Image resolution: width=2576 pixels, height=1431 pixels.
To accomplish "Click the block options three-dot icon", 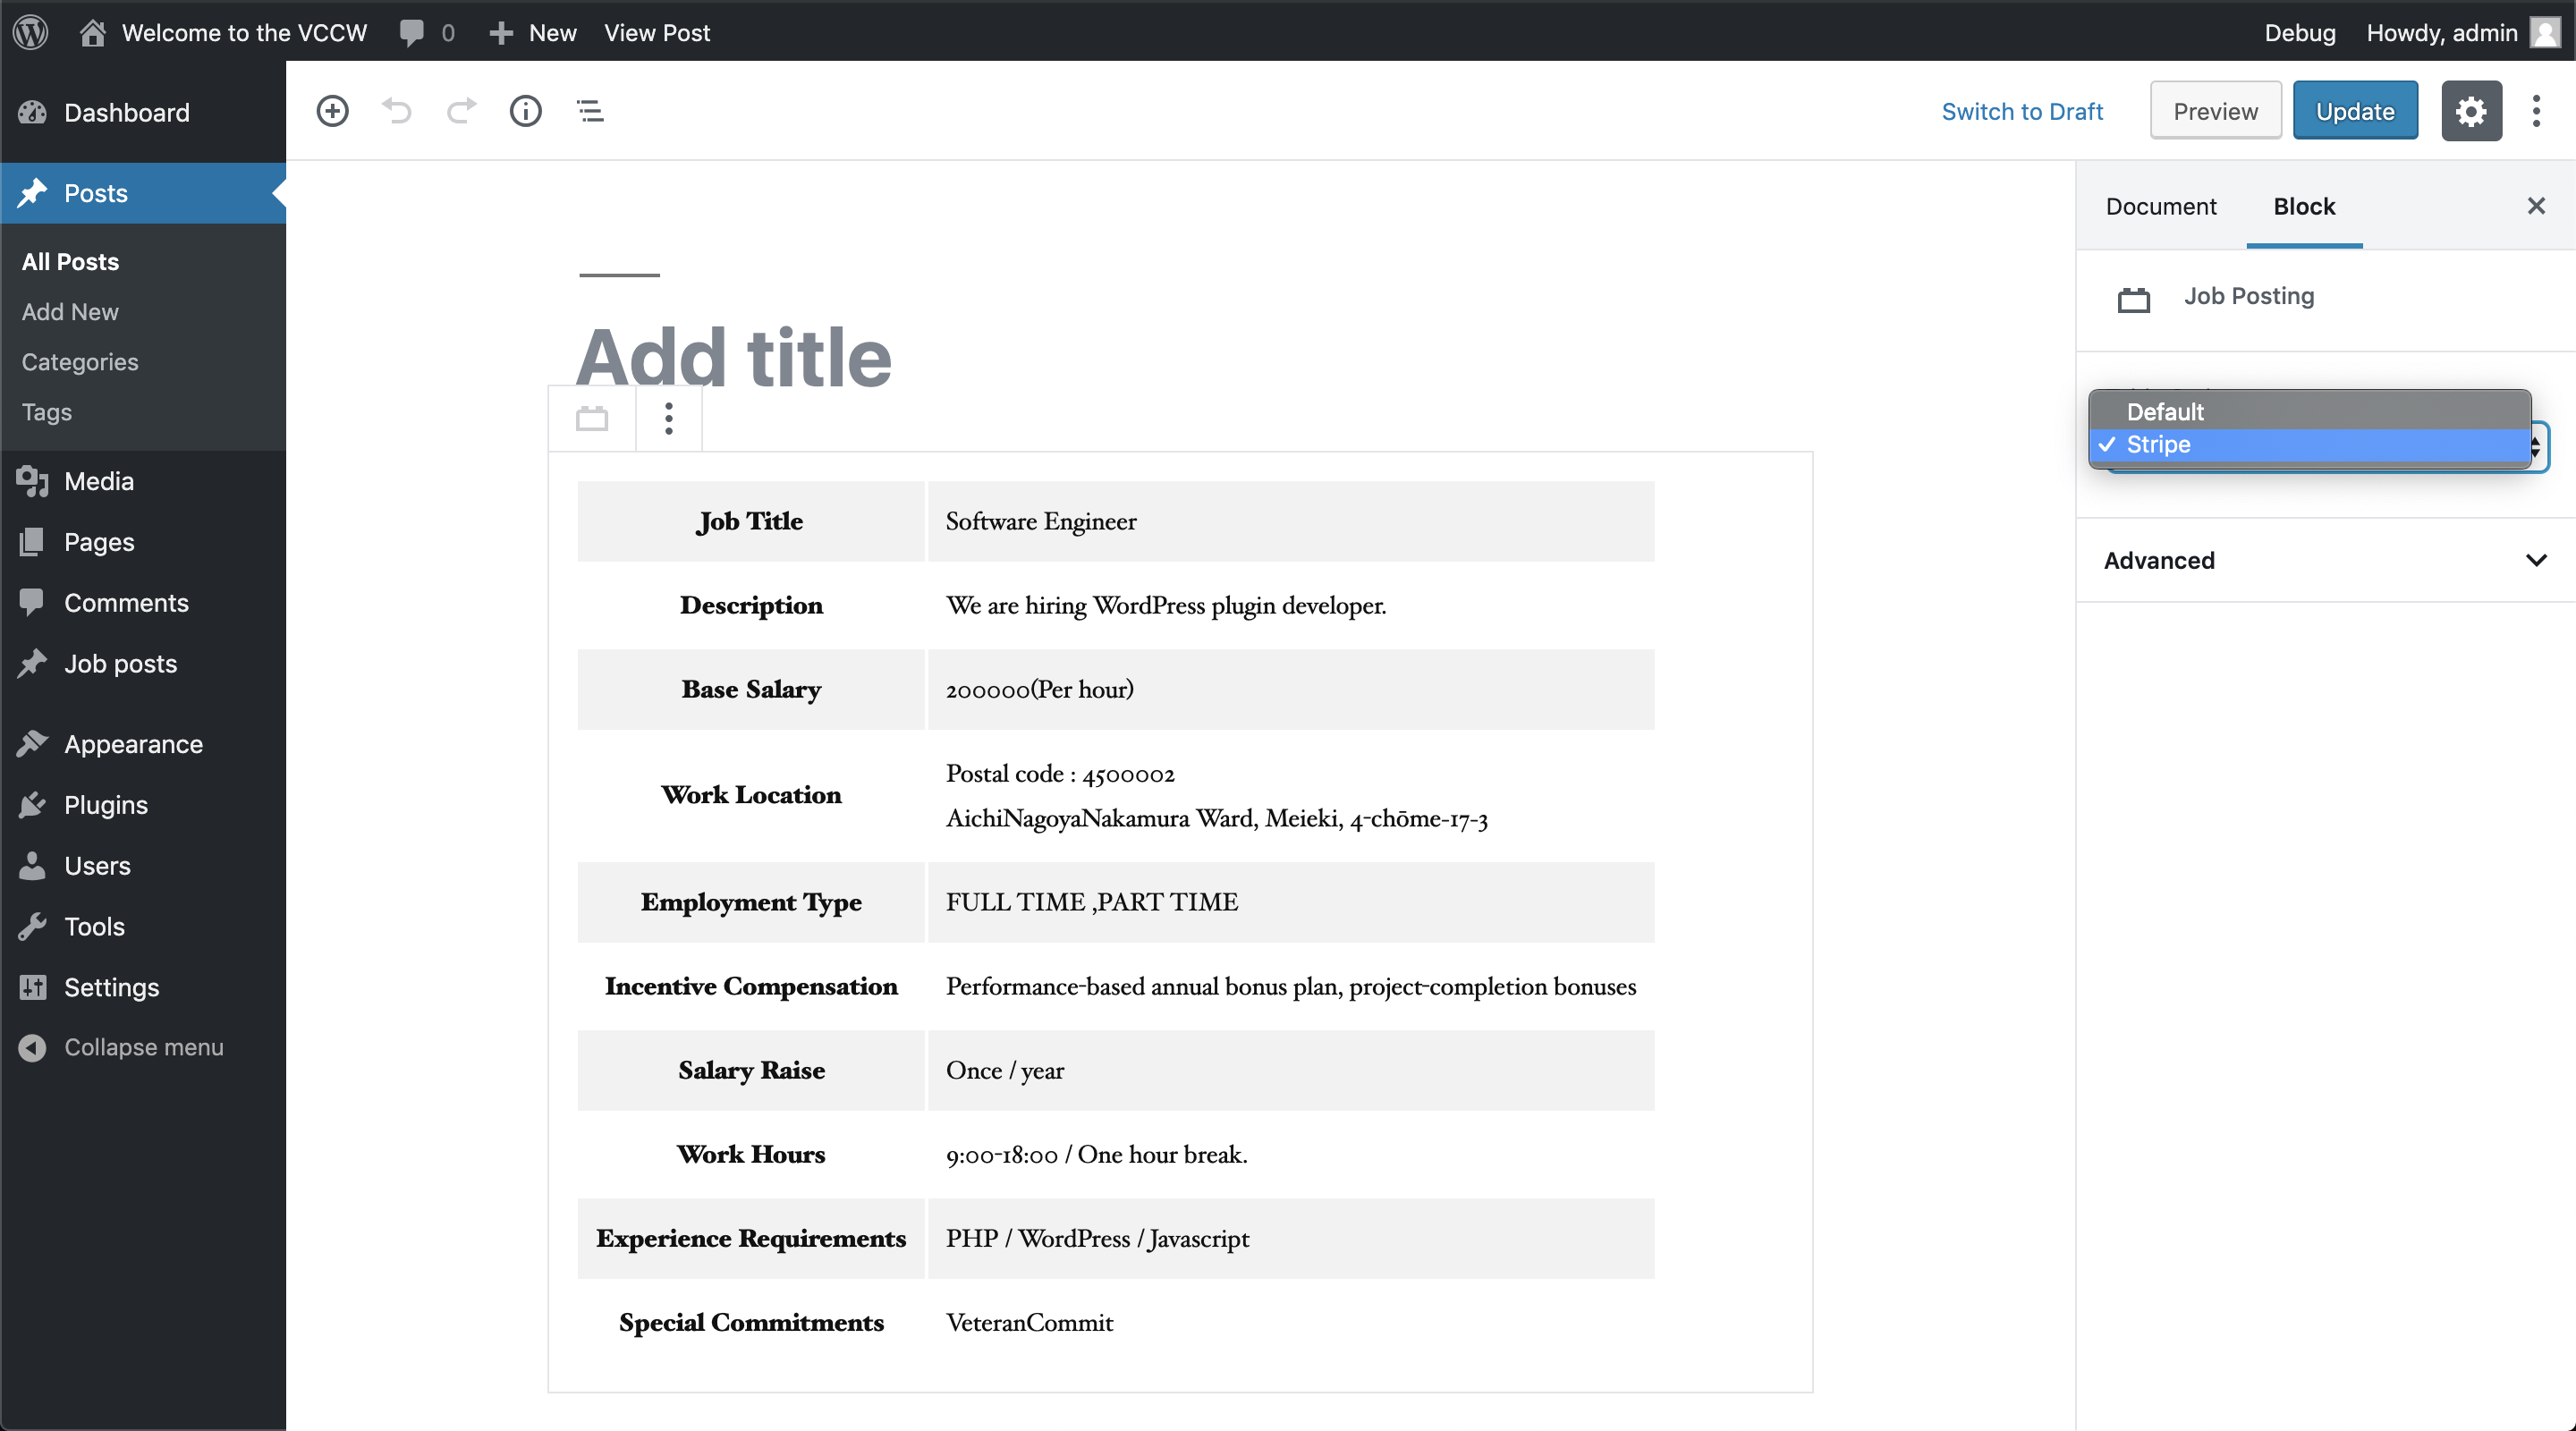I will point(668,418).
